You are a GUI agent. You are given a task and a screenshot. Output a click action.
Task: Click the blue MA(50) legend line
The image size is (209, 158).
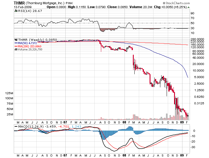pos(16,43)
